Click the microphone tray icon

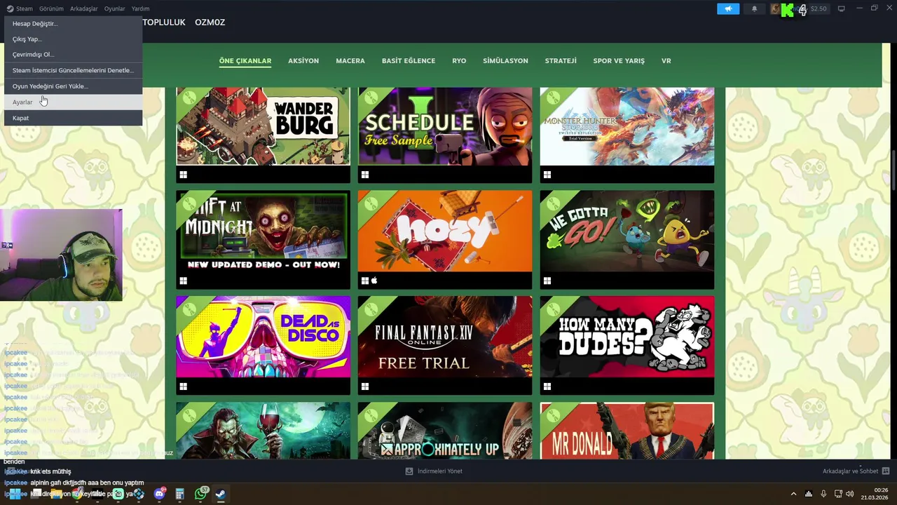pos(823,494)
